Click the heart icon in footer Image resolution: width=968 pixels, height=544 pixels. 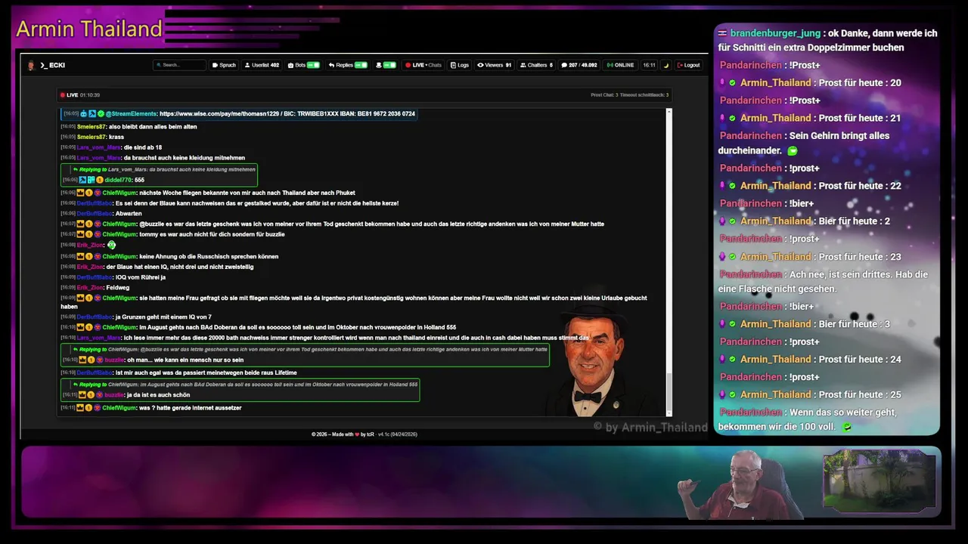click(x=358, y=434)
